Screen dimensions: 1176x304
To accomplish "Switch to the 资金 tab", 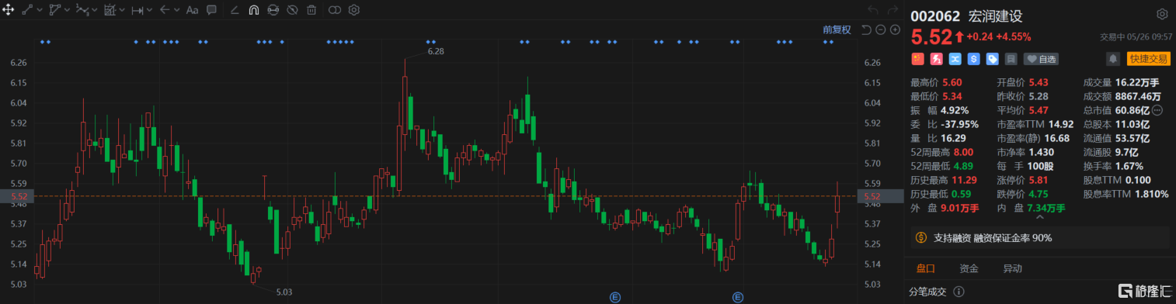I will pos(969,268).
